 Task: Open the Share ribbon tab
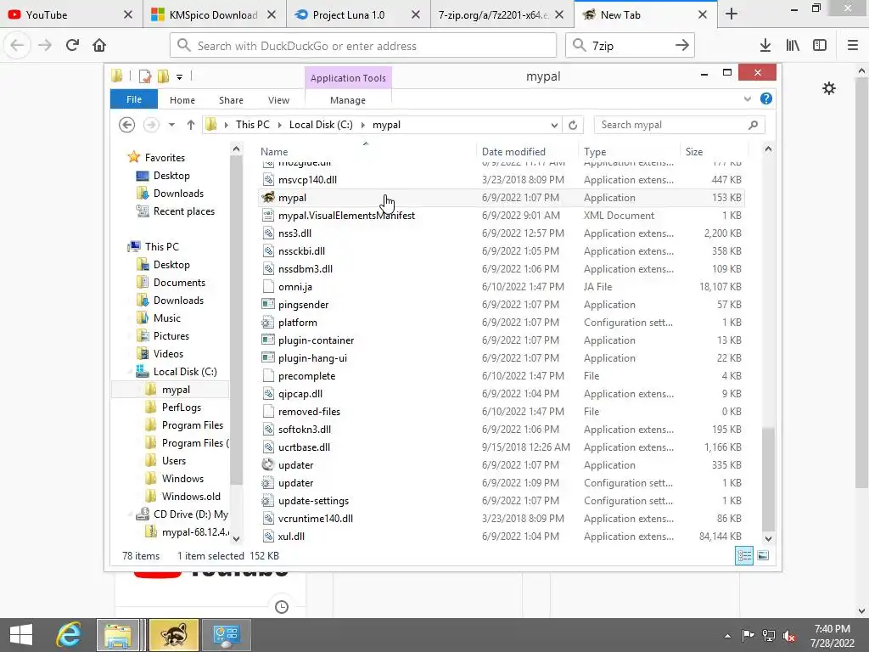pos(231,100)
